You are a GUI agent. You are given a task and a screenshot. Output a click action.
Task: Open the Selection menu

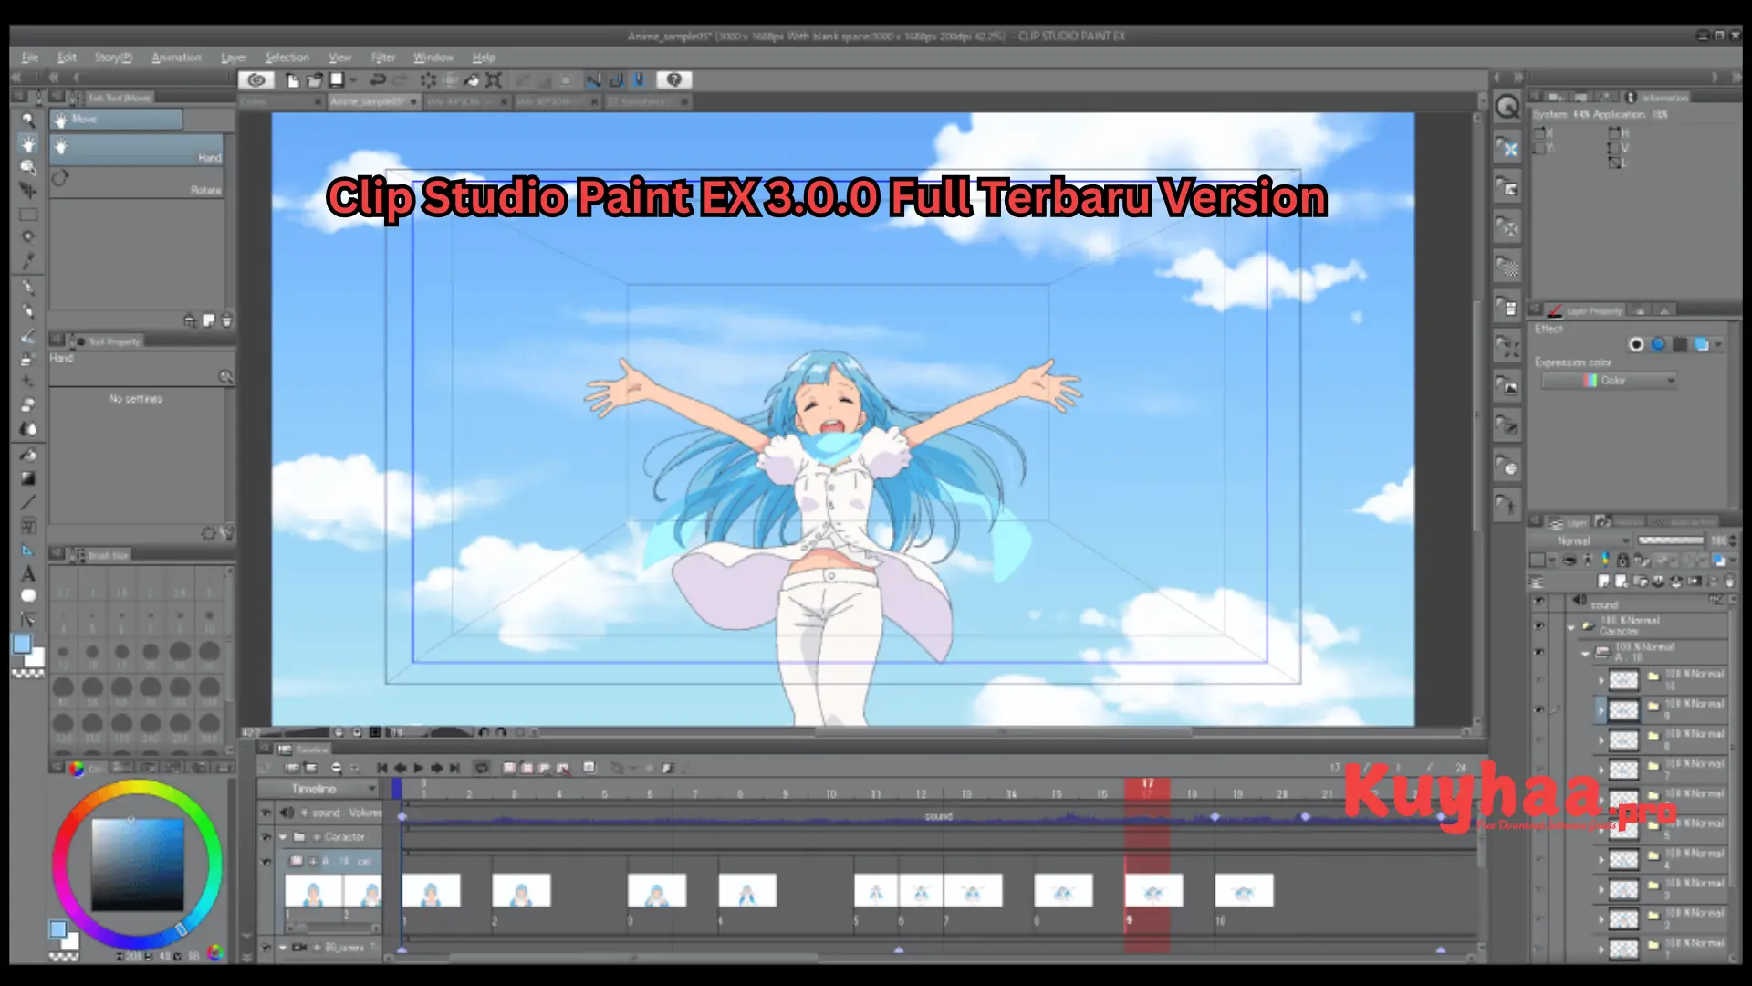(x=287, y=58)
